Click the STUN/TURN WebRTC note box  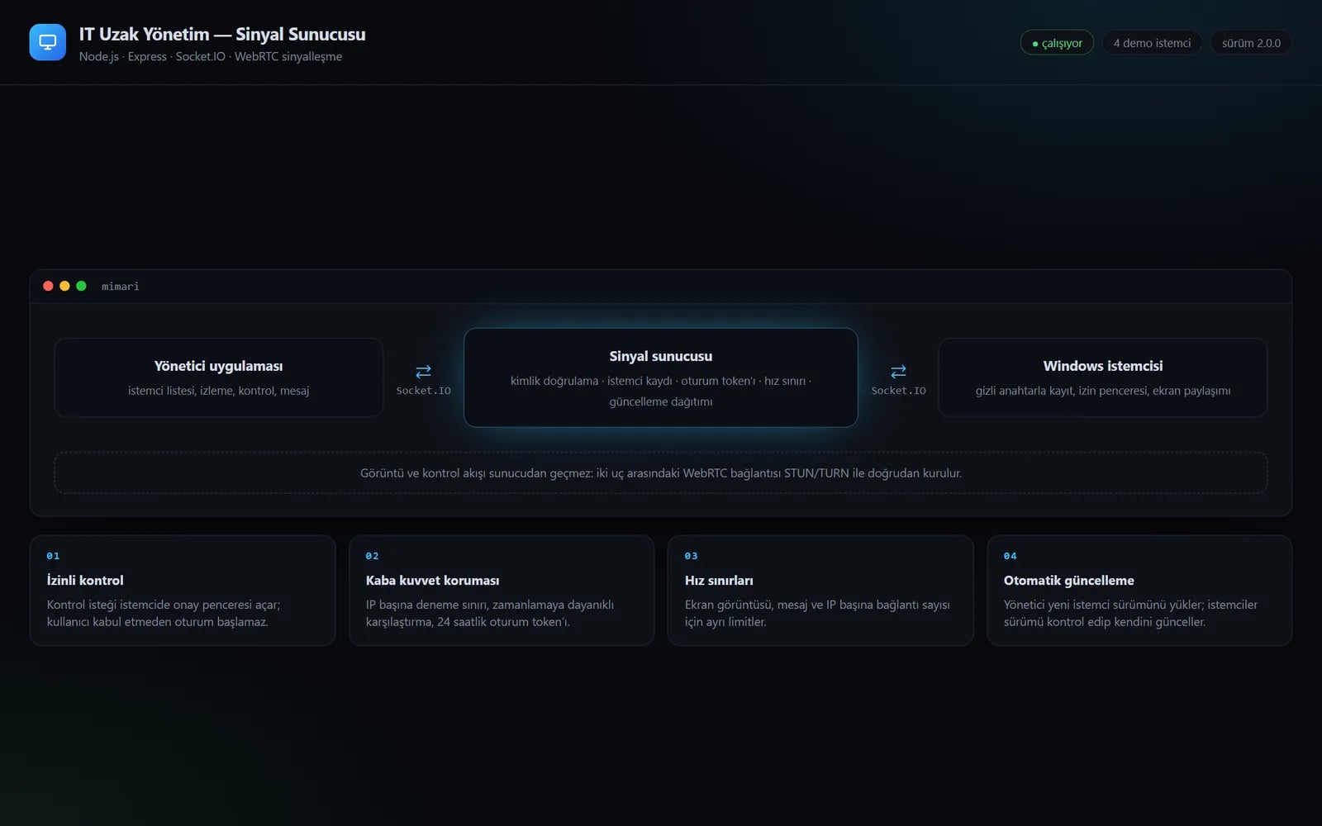pyautogui.click(x=661, y=472)
